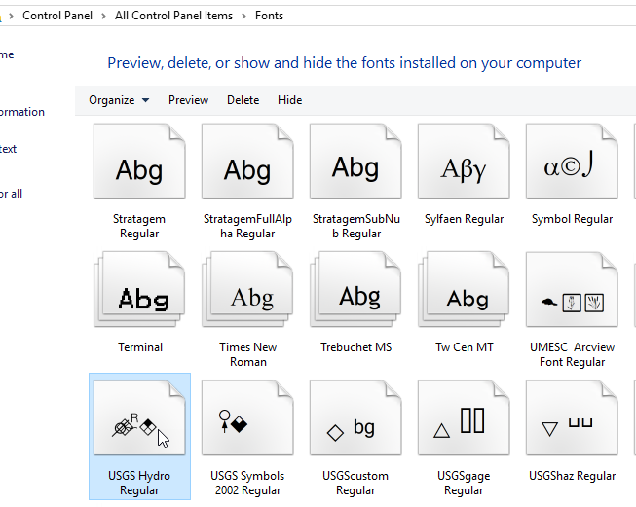Click the USGS Hydro Regular font icon

[x=139, y=417]
